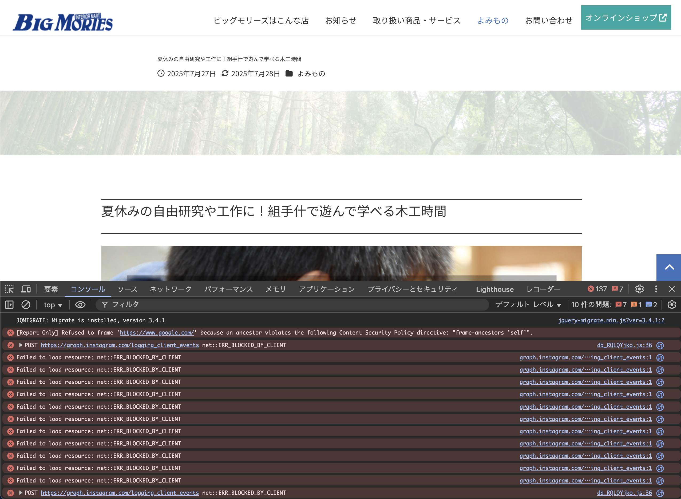The width and height of the screenshot is (681, 499).
Task: Click the 137 errors counter
Action: [597, 289]
